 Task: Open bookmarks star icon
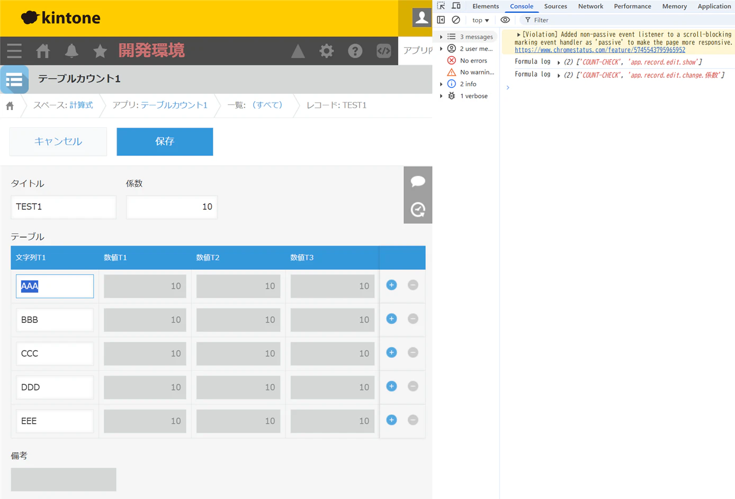(x=100, y=51)
